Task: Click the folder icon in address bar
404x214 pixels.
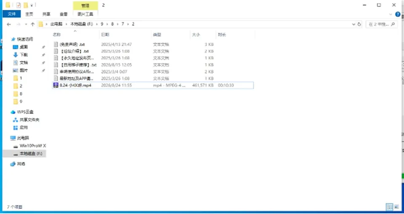Action: click(41, 24)
